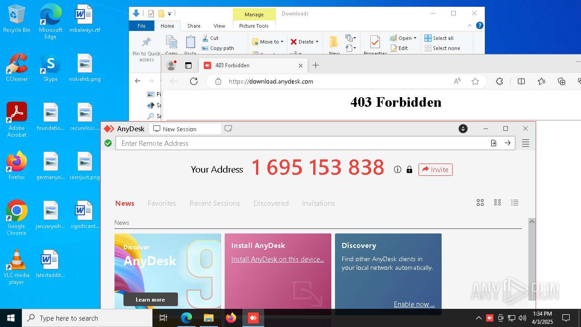
Task: Click Pin to Quick access in Explorer
Action: coord(147,49)
